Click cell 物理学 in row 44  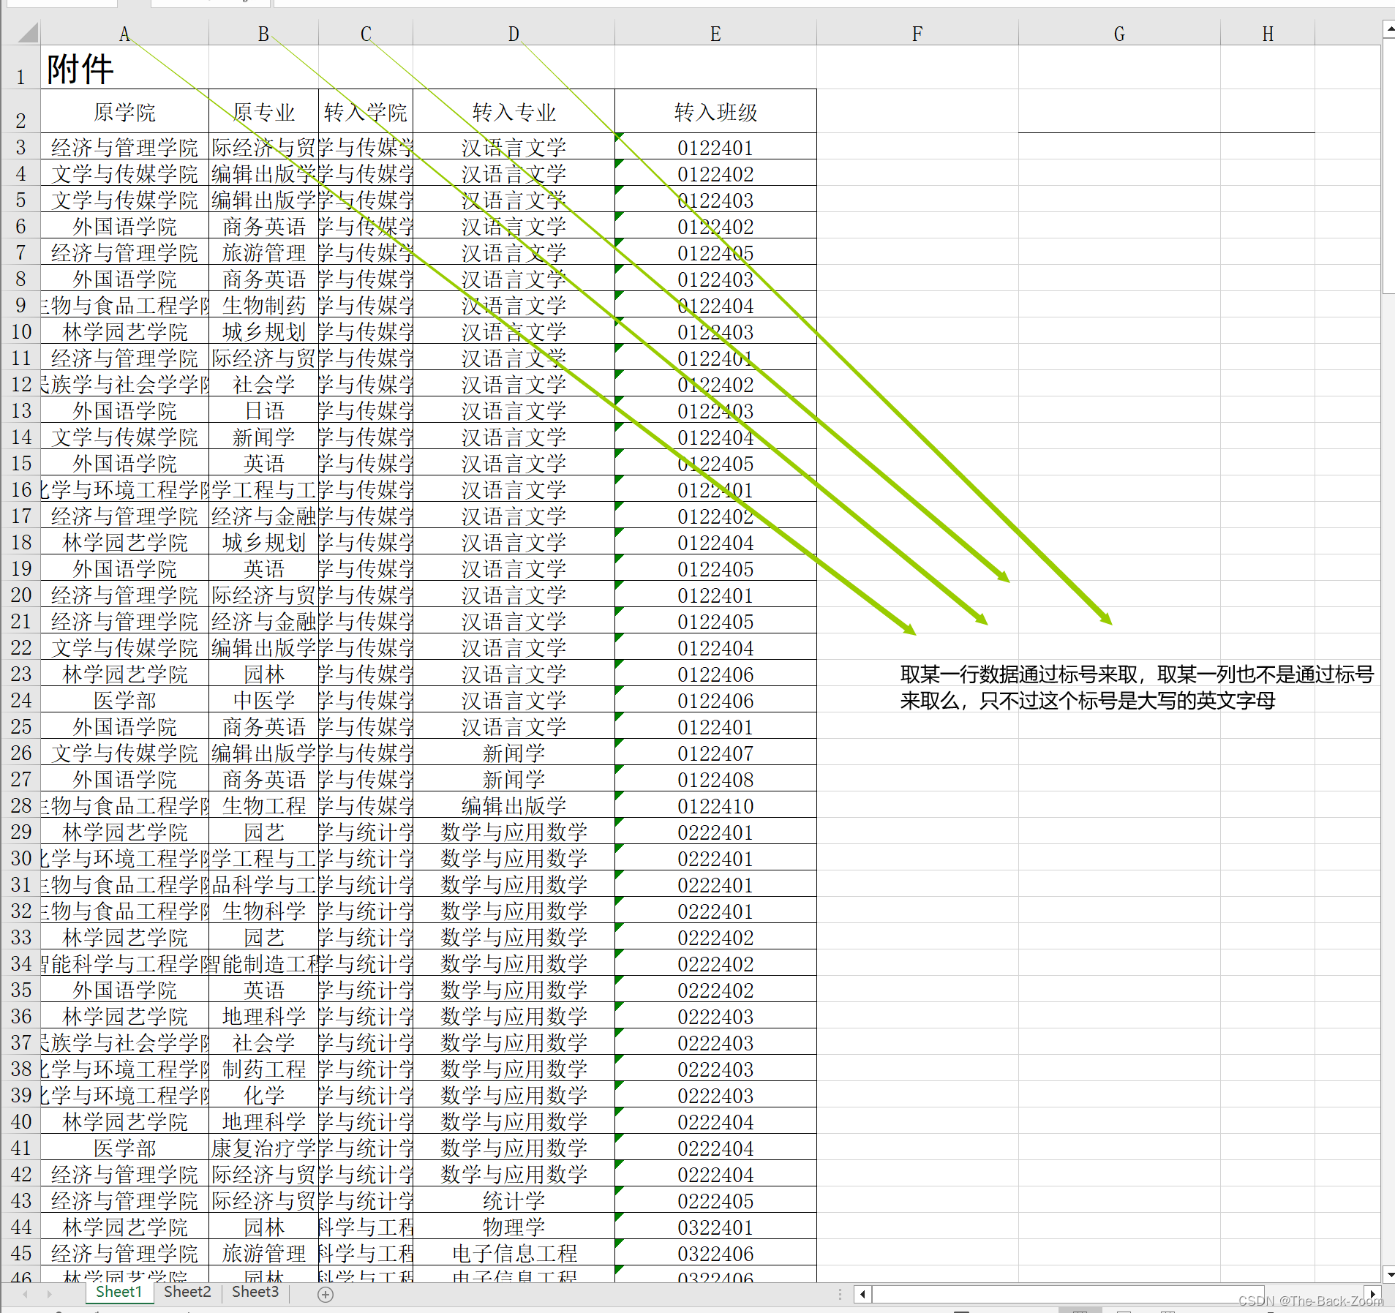514,1227
